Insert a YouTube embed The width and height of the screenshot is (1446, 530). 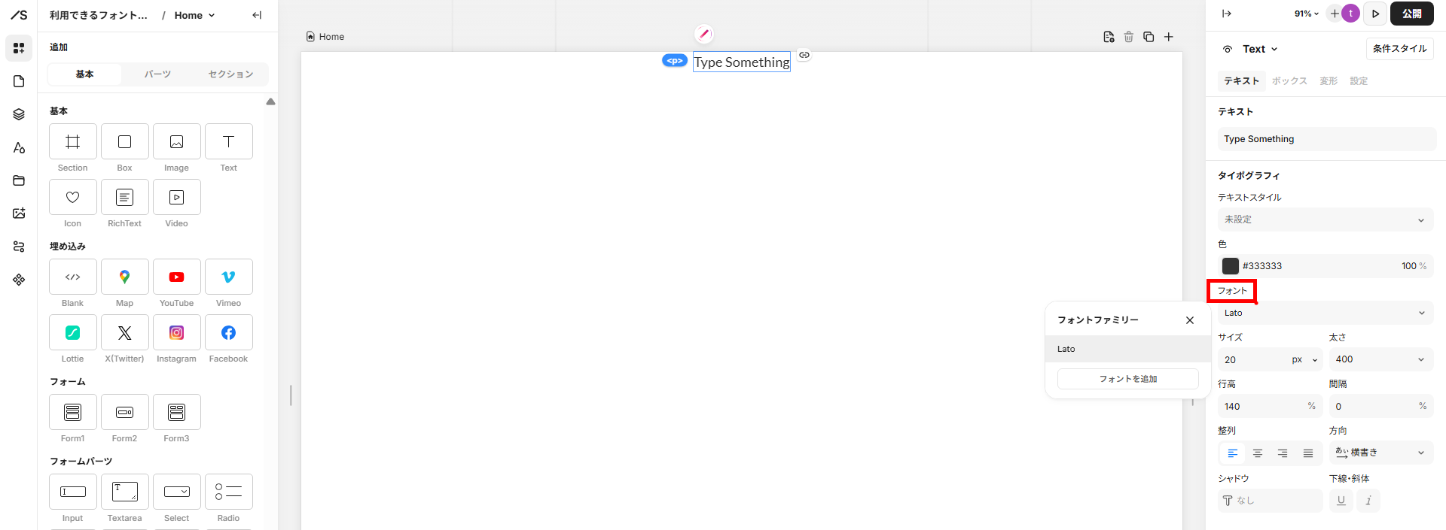177,277
